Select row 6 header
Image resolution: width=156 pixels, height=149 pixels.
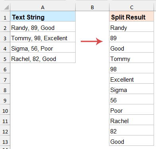tap(5, 68)
